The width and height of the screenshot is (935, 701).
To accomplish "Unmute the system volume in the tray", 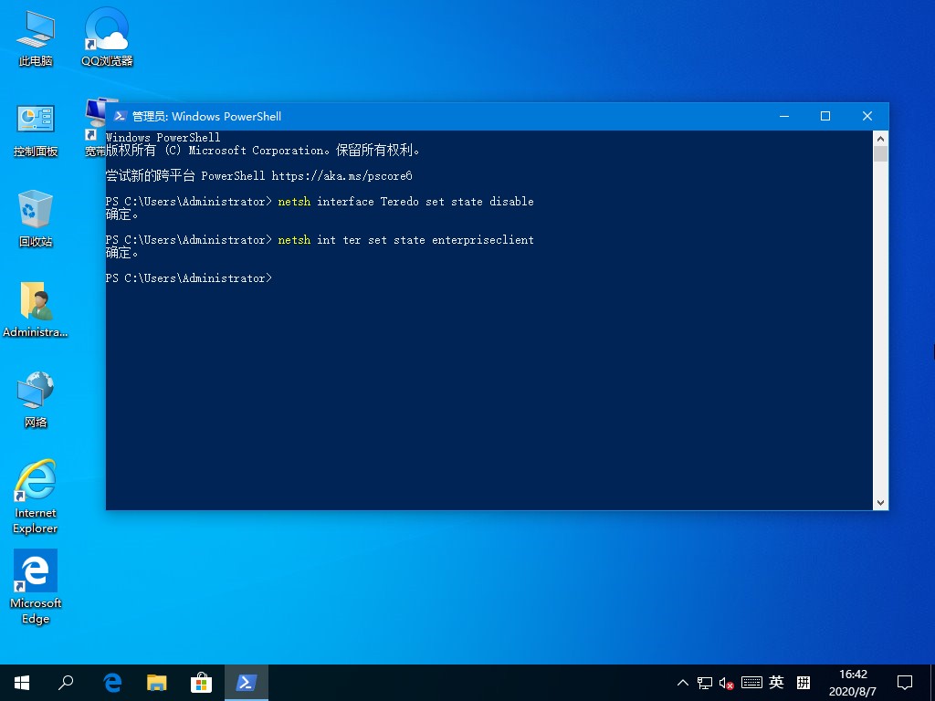I will point(726,682).
